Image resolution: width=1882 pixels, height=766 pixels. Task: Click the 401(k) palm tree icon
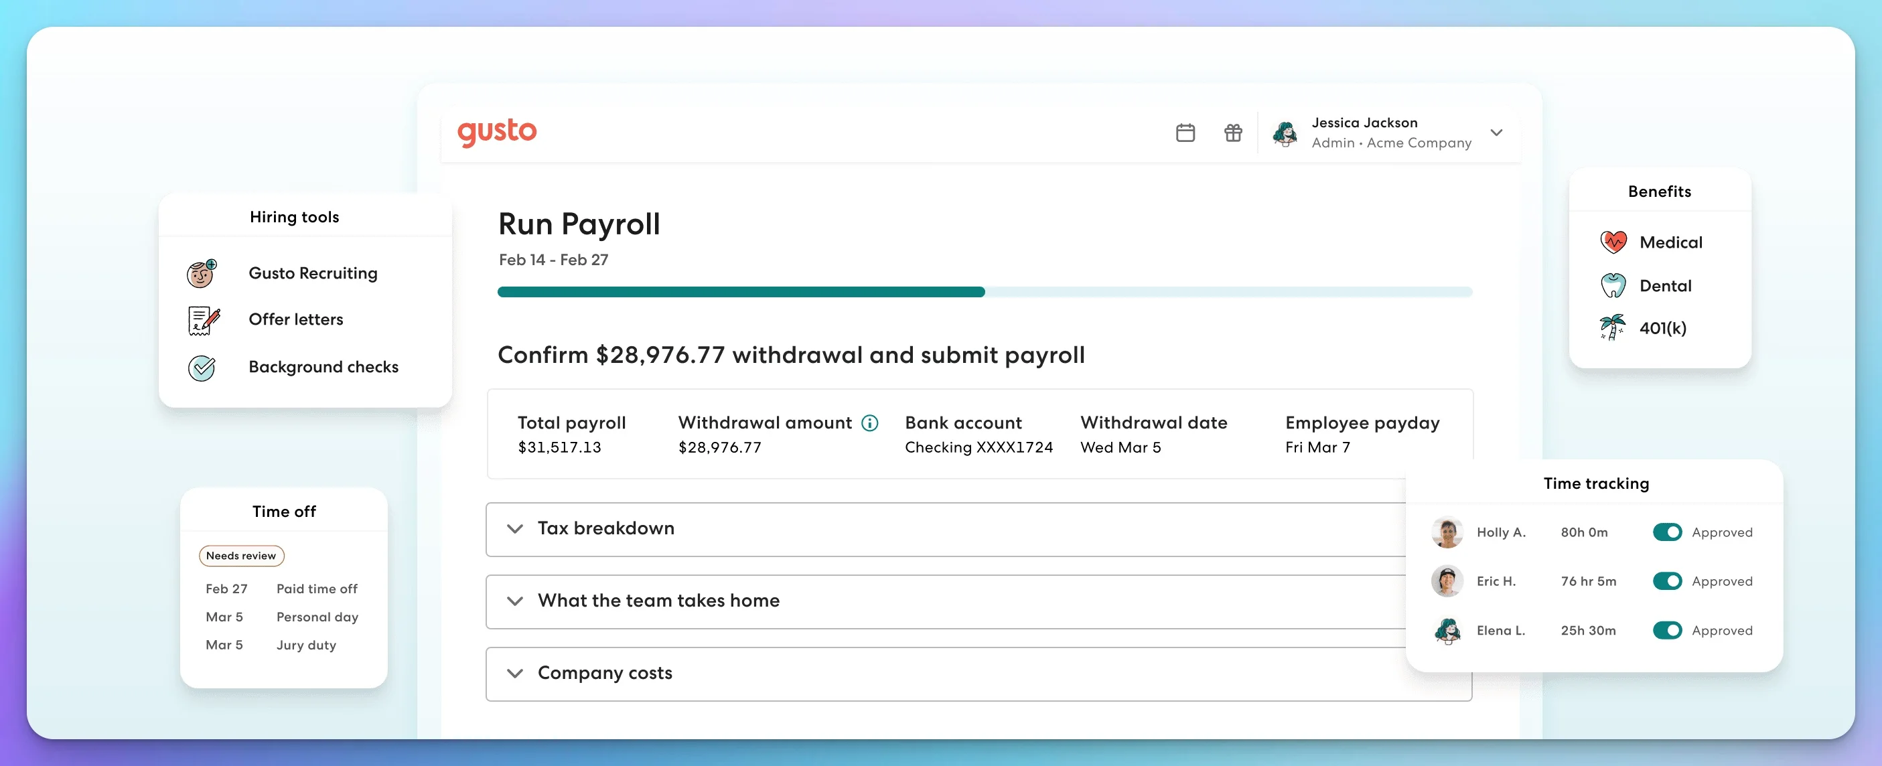1612,327
